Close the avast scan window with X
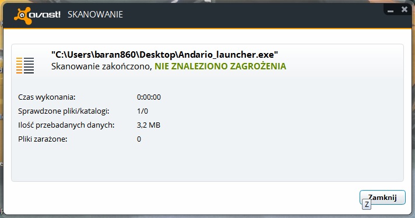Screen dimensions: 415x218 (405, 10)
